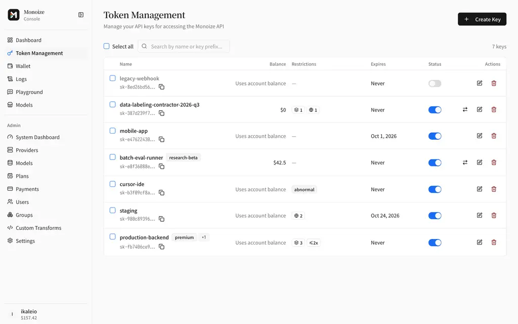Turn off cursor-ide status switch

pos(435,189)
